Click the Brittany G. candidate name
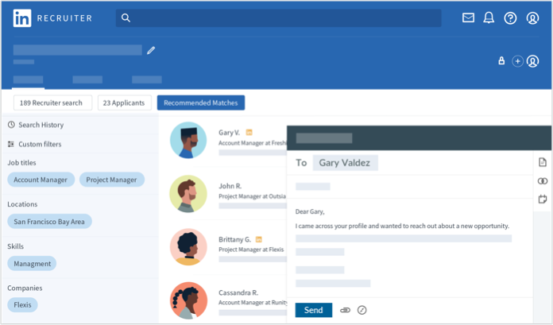The image size is (553, 325). coord(234,239)
